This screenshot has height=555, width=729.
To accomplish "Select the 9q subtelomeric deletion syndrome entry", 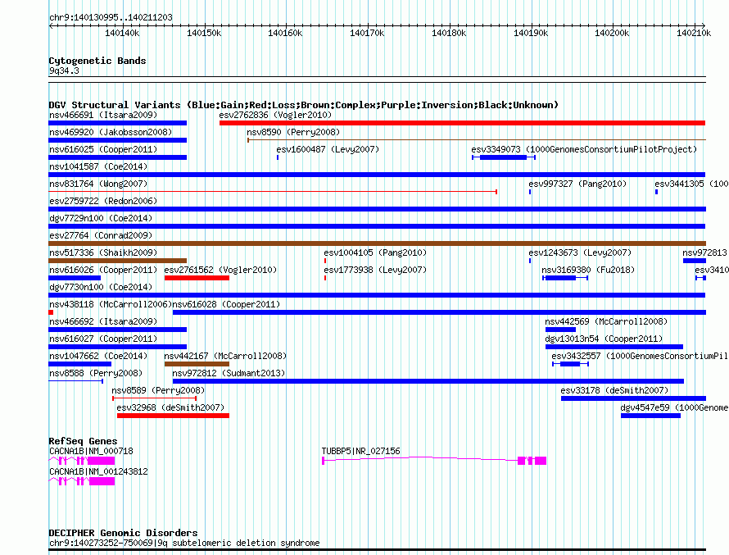I will coord(184,543).
